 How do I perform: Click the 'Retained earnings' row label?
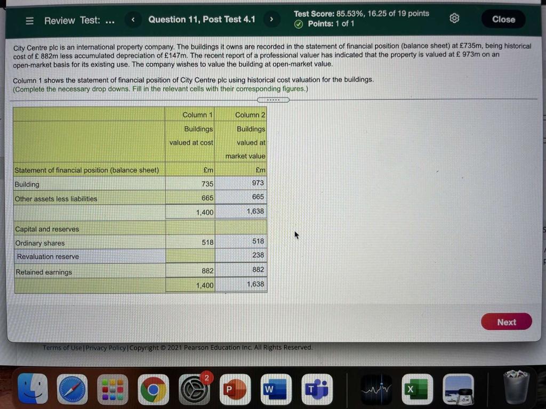point(44,272)
